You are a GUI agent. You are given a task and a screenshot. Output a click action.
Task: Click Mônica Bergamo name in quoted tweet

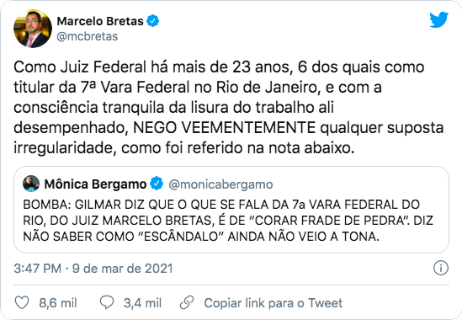tap(95, 184)
